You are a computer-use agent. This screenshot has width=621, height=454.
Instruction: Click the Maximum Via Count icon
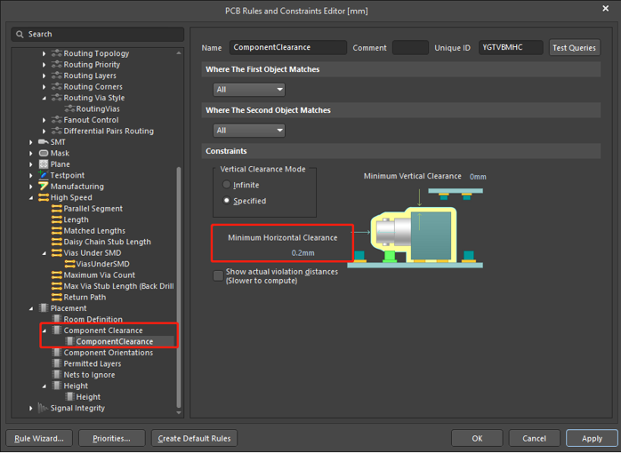coord(57,275)
